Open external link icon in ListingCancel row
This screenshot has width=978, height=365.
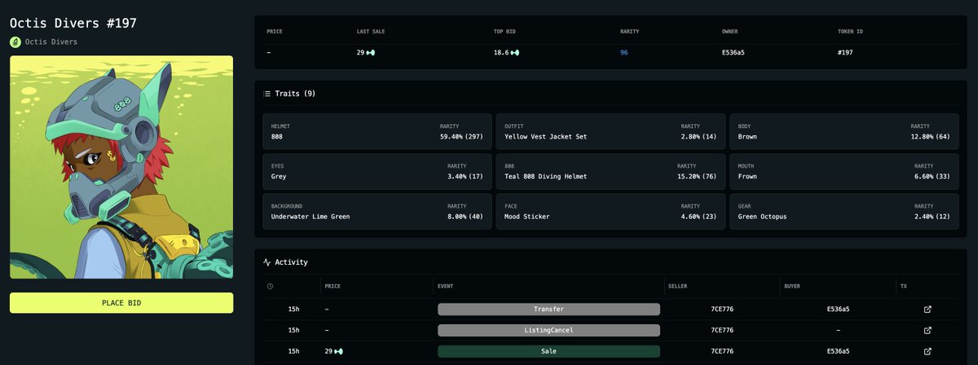[927, 331]
